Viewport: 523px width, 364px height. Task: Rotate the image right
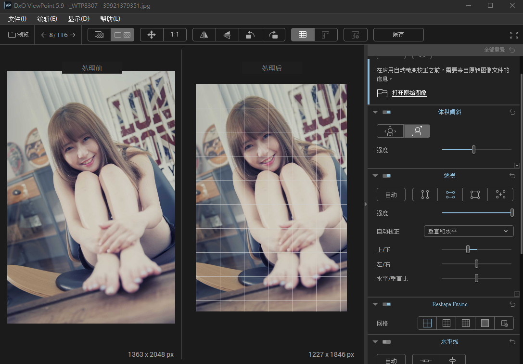point(273,35)
